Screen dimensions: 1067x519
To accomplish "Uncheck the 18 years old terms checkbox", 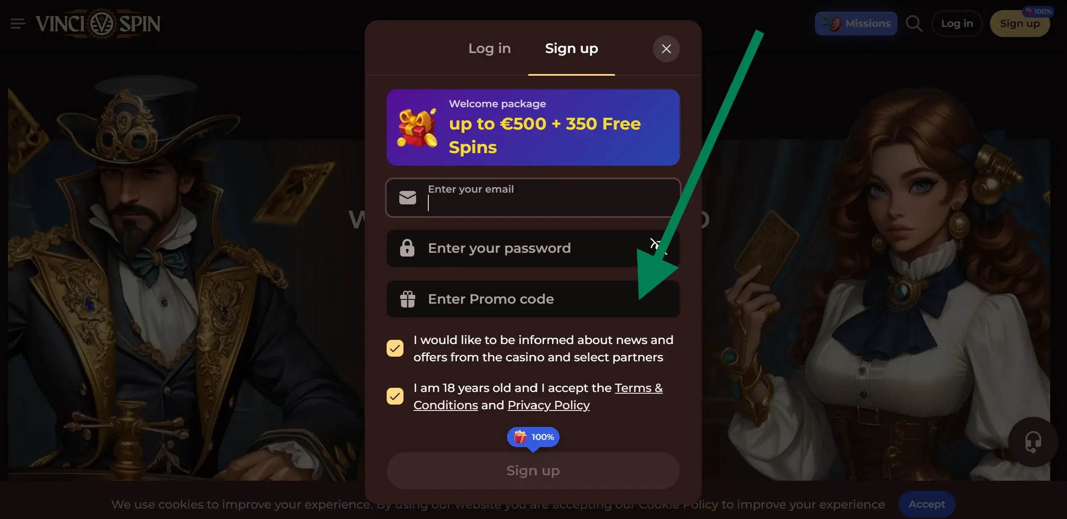I will pos(395,396).
